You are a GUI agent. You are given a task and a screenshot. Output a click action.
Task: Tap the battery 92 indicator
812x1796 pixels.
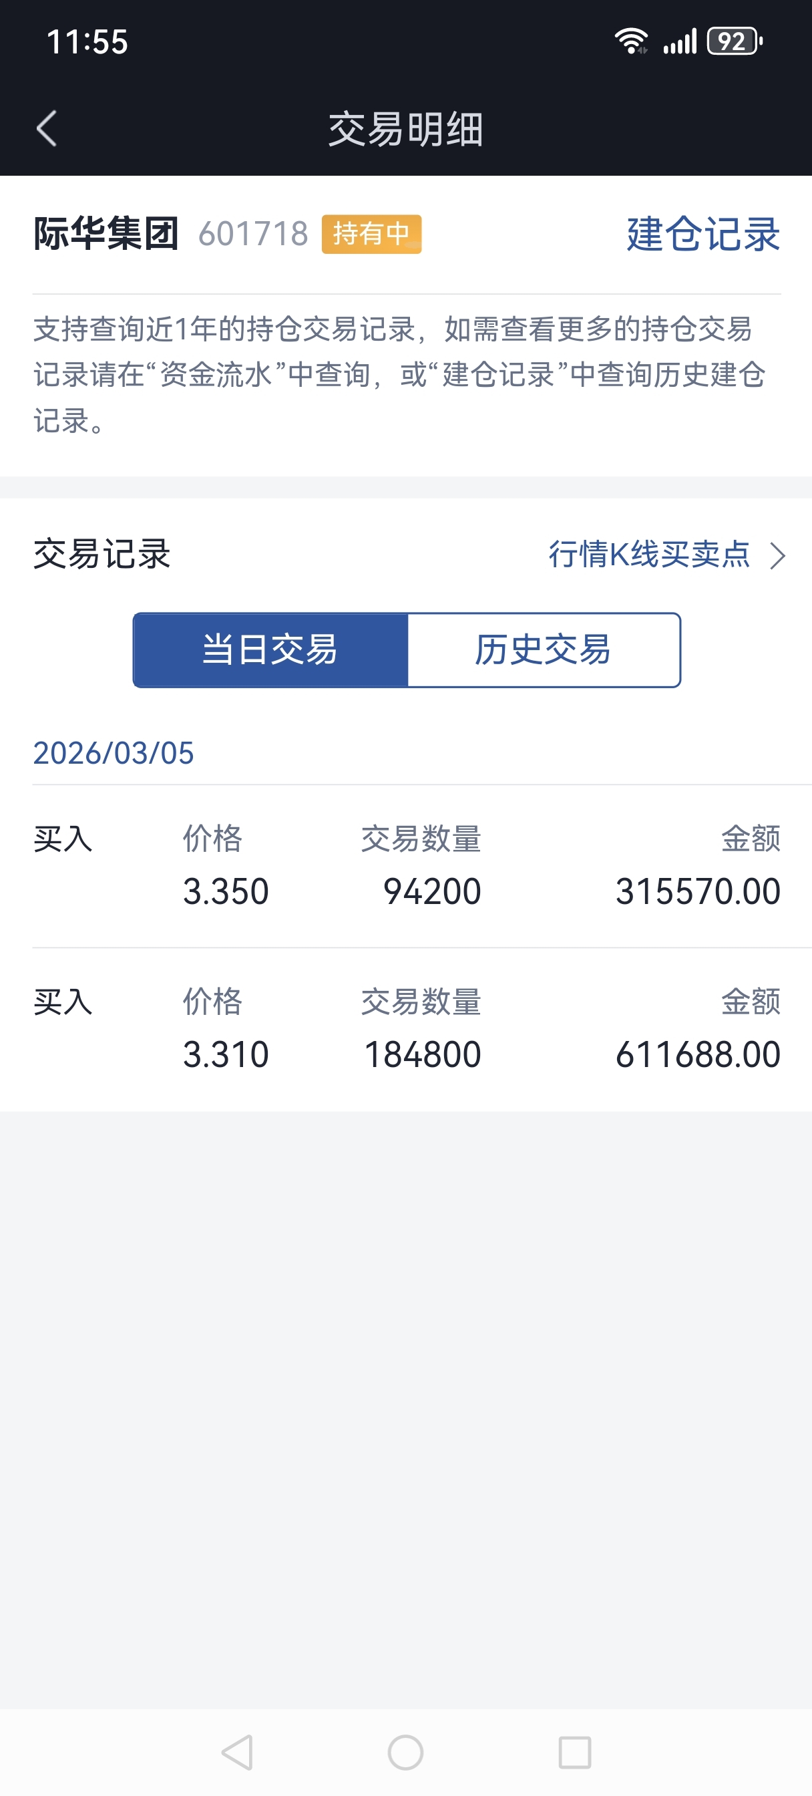[735, 41]
